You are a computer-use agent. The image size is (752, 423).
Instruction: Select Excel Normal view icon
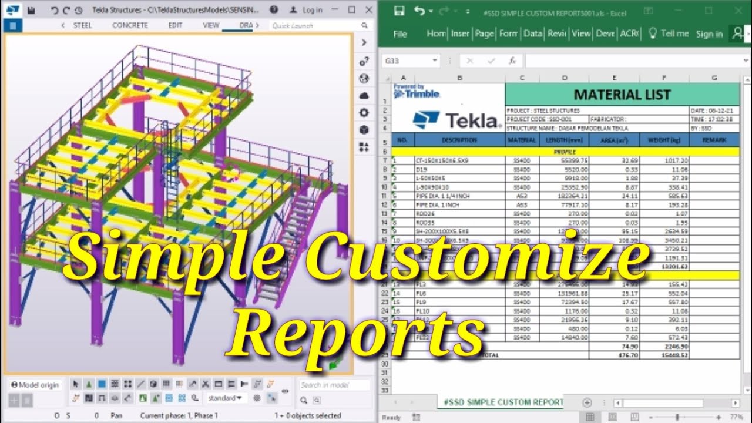point(591,417)
